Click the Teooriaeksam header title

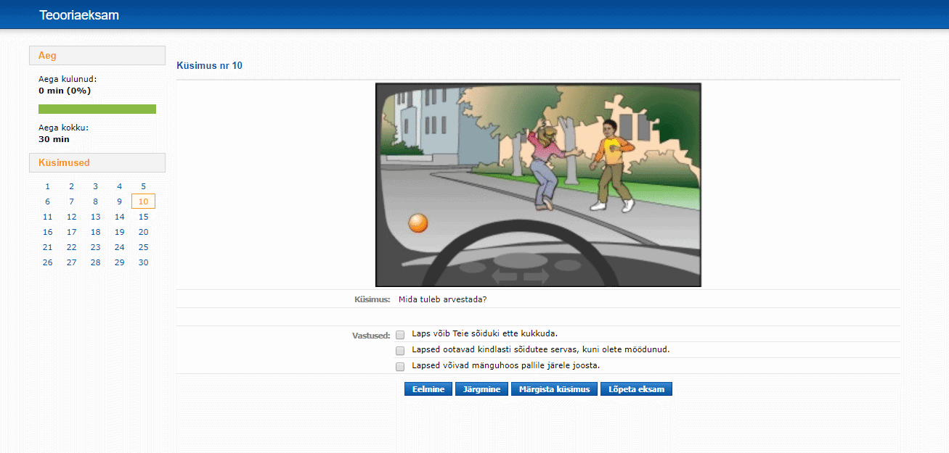(x=79, y=15)
